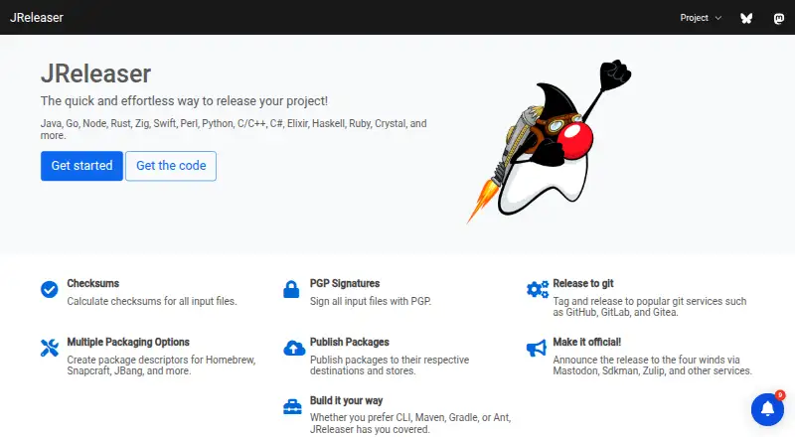Click the supported languages list text
The image size is (795, 437).
(234, 129)
